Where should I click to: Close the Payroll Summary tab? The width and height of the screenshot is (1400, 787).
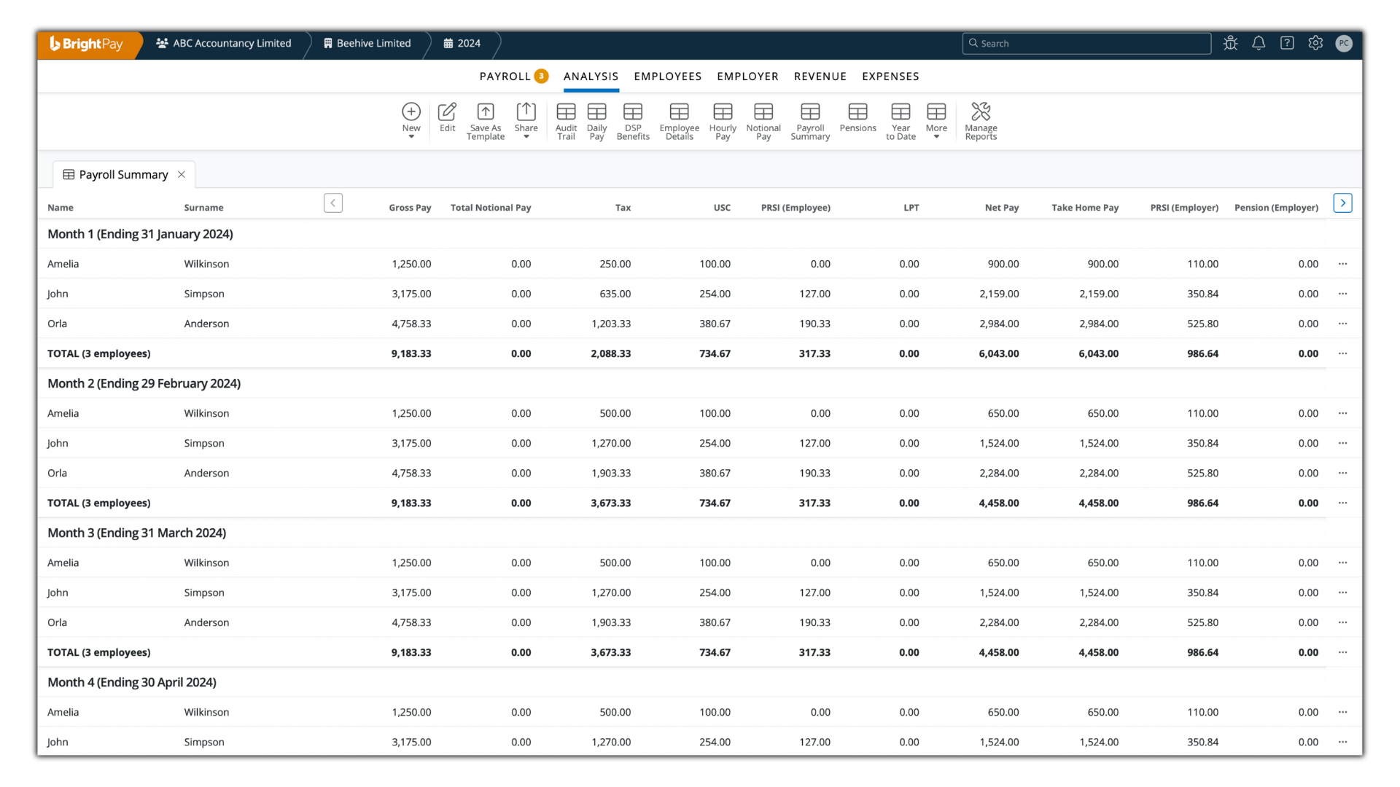(x=182, y=175)
